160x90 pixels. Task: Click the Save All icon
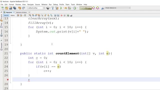pos(14,8)
